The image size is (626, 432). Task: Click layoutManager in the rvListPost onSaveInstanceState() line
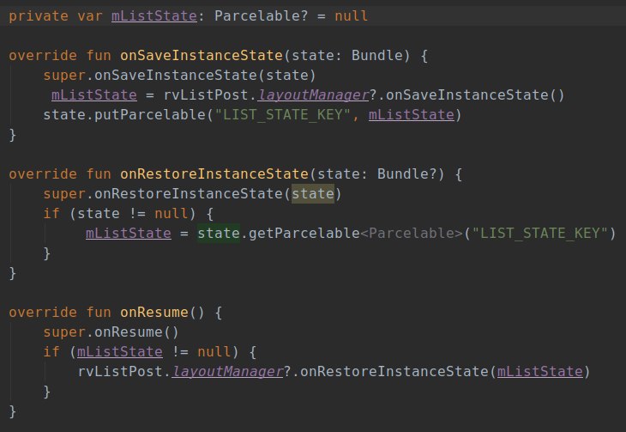[x=313, y=95]
